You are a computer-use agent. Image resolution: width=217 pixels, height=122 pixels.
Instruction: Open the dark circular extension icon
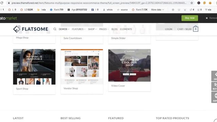(199, 3)
